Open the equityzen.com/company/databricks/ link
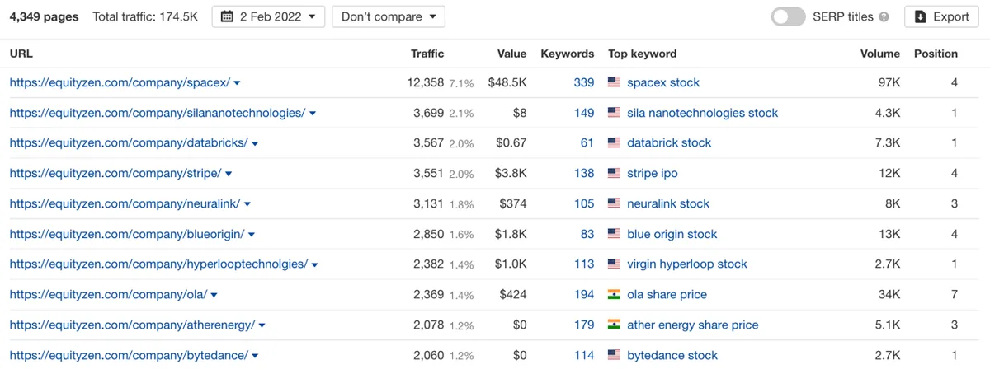The width and height of the screenshot is (990, 369). 129,142
